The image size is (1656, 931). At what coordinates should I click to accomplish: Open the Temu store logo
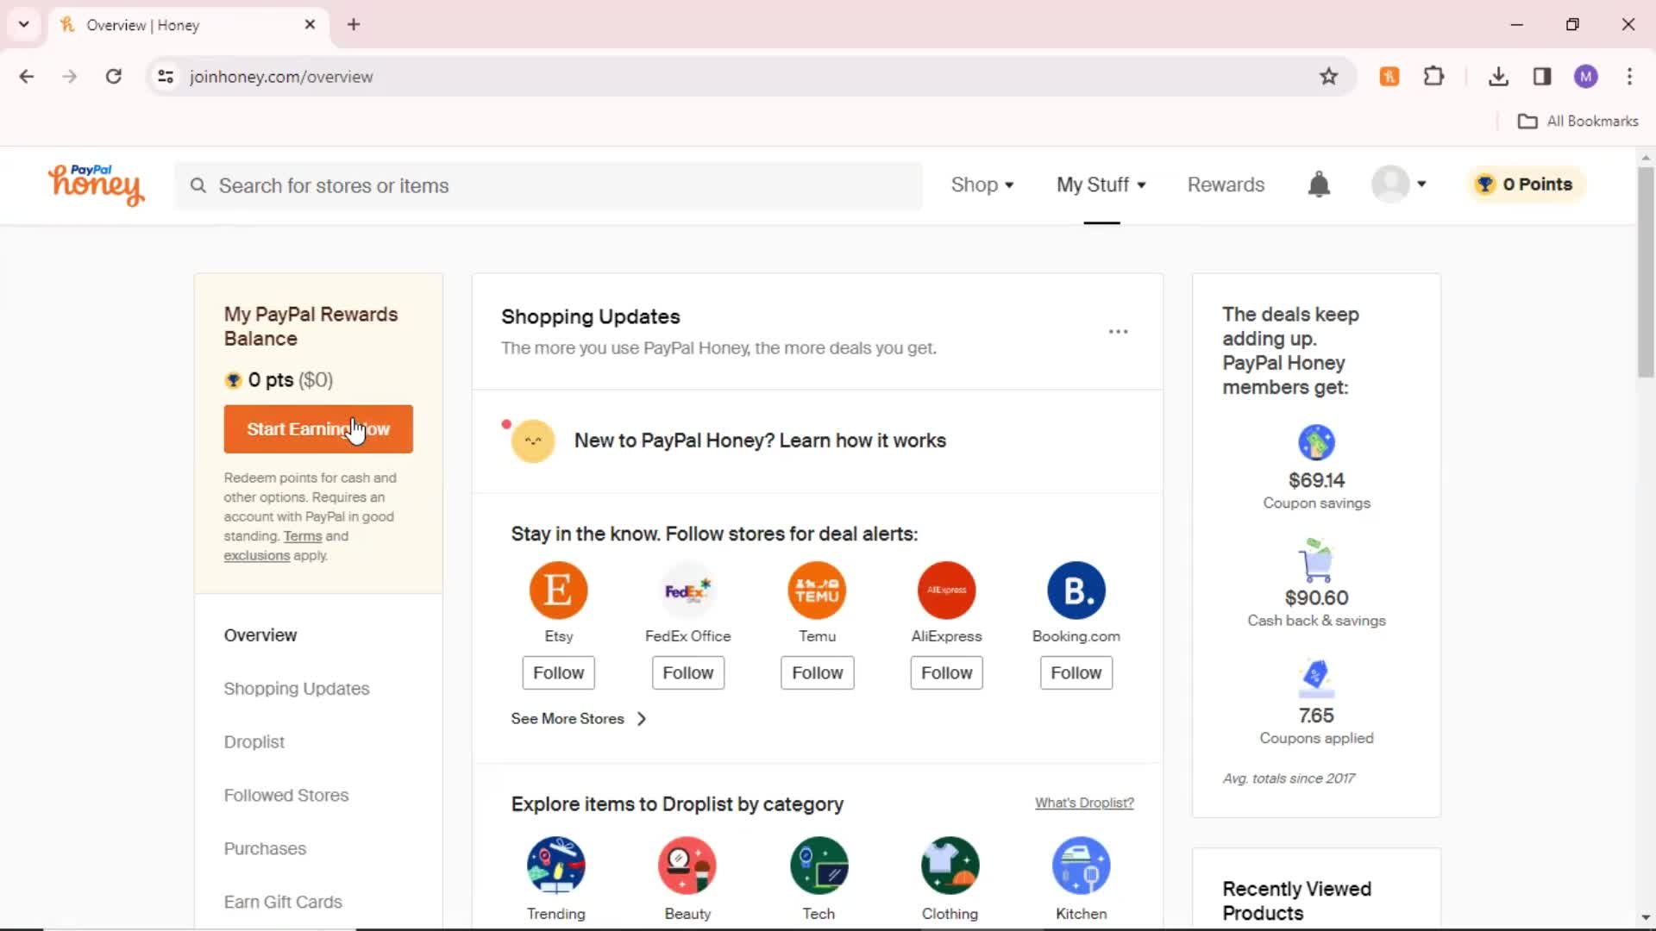817,590
